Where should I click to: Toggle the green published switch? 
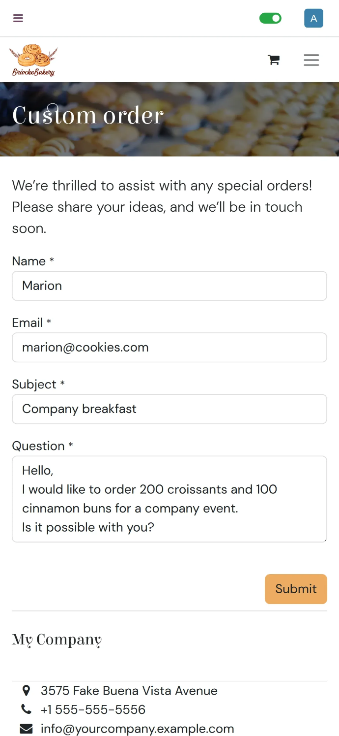[270, 18]
